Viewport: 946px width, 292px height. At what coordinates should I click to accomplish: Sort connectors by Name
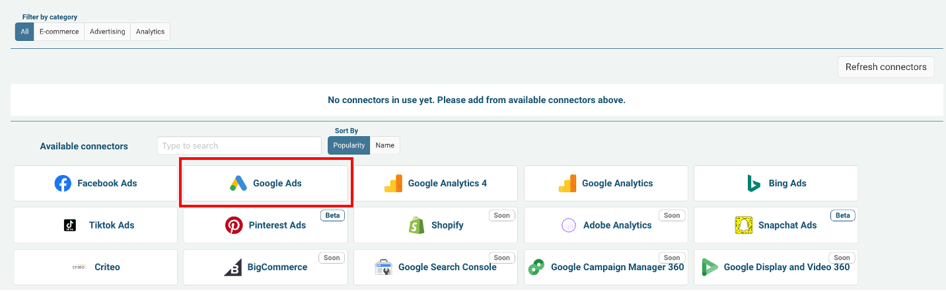coord(385,145)
